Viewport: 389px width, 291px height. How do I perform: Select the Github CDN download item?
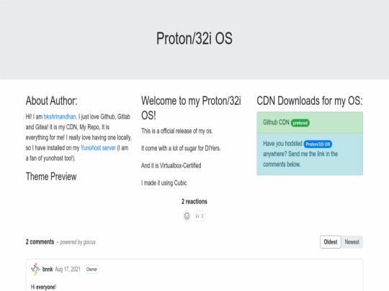tap(310, 122)
